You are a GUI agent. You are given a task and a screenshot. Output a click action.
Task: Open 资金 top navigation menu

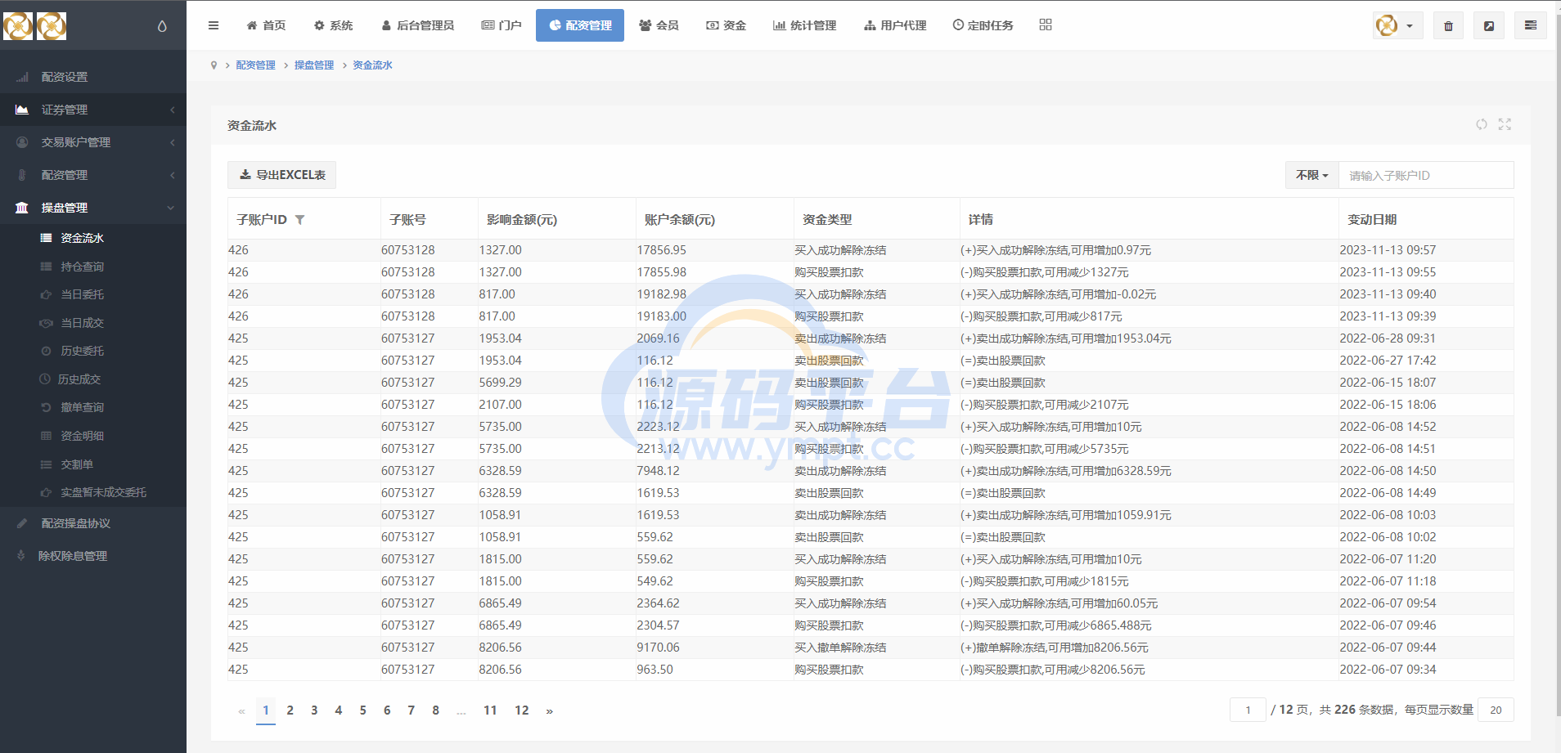(726, 25)
